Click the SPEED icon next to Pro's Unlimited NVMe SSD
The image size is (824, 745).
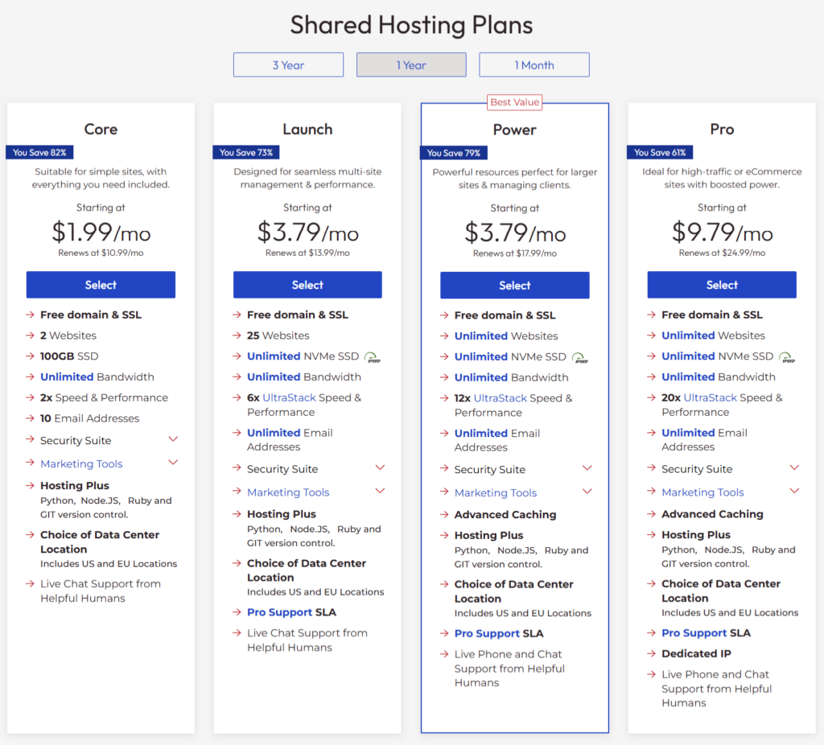[x=785, y=356]
